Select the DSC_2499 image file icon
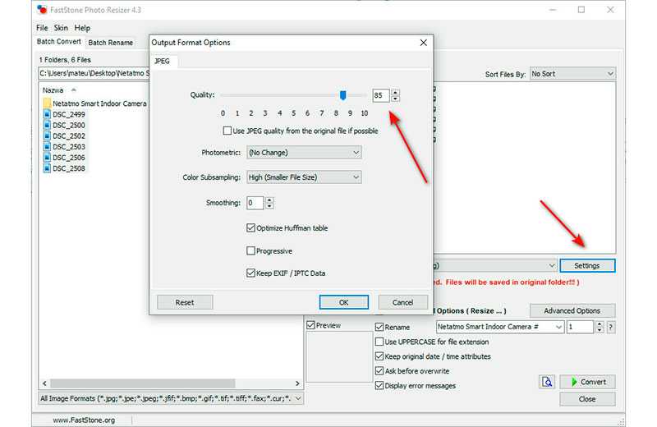Viewport: 657px width, 427px height. coord(46,115)
